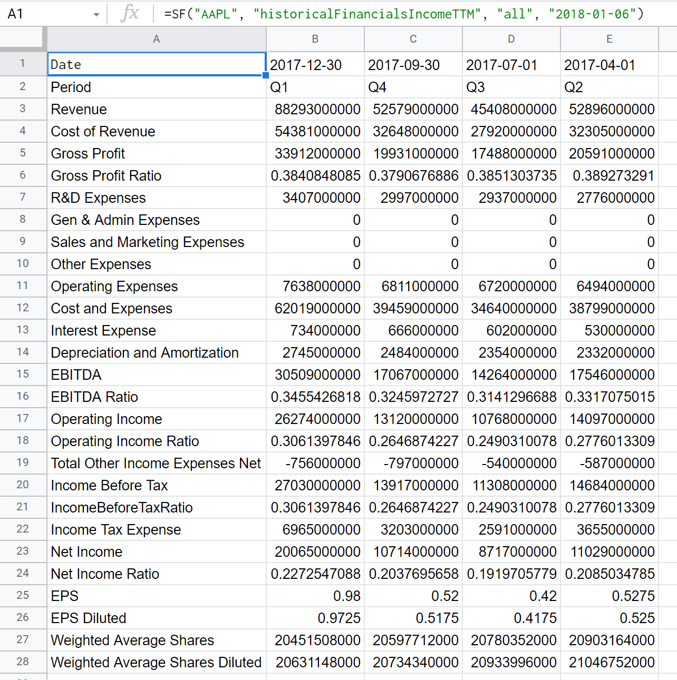Select the Revenue label cell
Image resolution: width=677 pixels, height=680 pixels.
point(157,109)
